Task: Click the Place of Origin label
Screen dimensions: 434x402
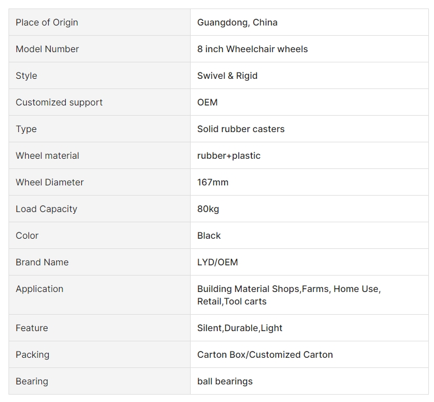Action: click(47, 23)
